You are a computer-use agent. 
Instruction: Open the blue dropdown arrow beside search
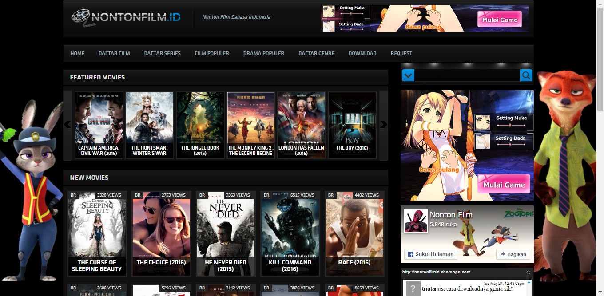click(408, 75)
